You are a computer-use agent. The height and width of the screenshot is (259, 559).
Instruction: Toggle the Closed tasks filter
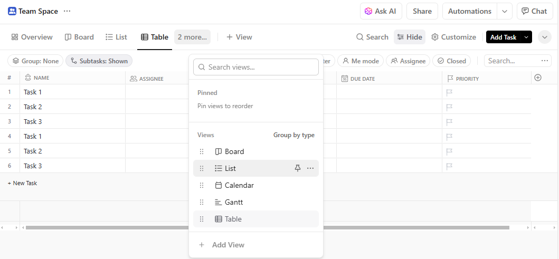[451, 61]
